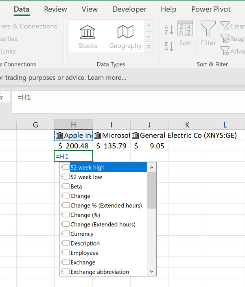
Task: Click the field list scroll-up arrow
Action: 152,167
